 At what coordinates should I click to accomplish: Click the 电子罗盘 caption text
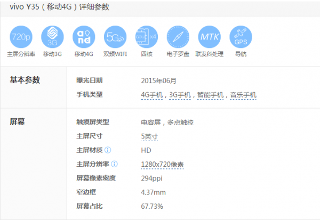pos(178,54)
